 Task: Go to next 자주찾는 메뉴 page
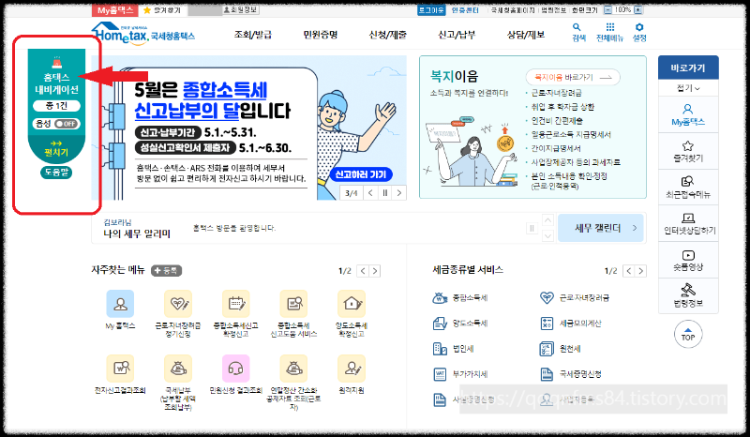375,271
